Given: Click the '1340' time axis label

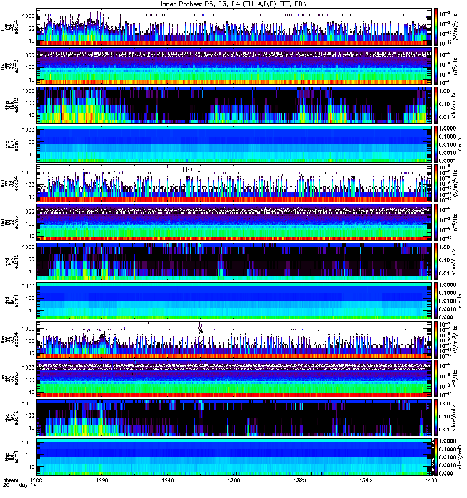Looking at the screenshot, I should [x=366, y=481].
